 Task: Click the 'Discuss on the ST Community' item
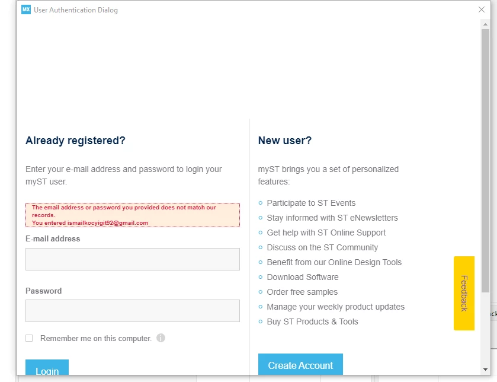322,247
